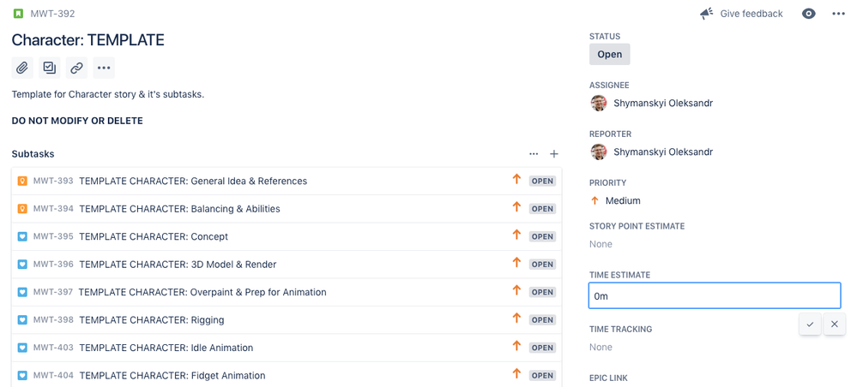Click the attach file paperclip icon
857x387 pixels.
(x=22, y=68)
